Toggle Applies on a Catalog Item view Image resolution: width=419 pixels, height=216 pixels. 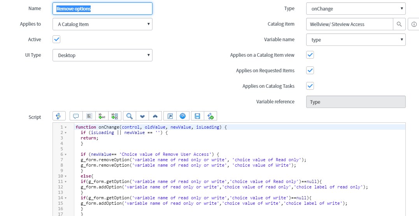click(310, 55)
